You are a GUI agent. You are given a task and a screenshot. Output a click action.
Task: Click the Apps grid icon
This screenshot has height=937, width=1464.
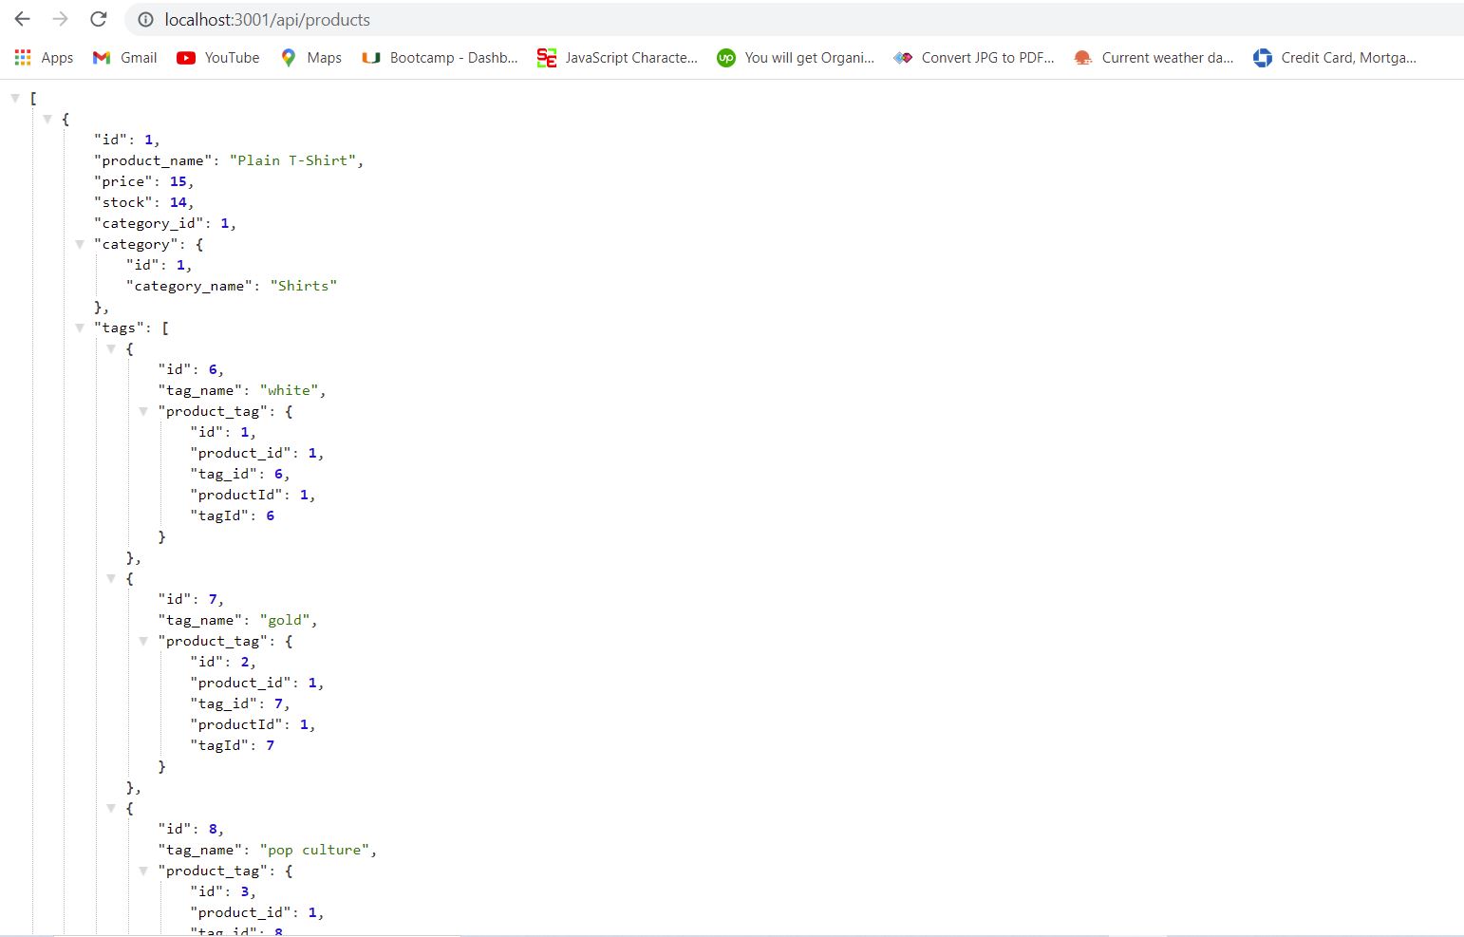pos(21,57)
